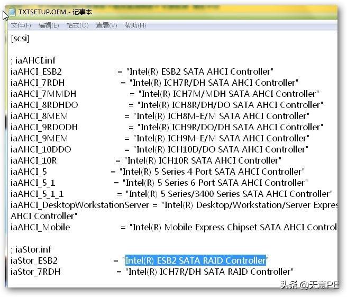The image size is (347, 297).
Task: Click the iaAHCI_5_1_1 key name
Action: click(x=37, y=194)
